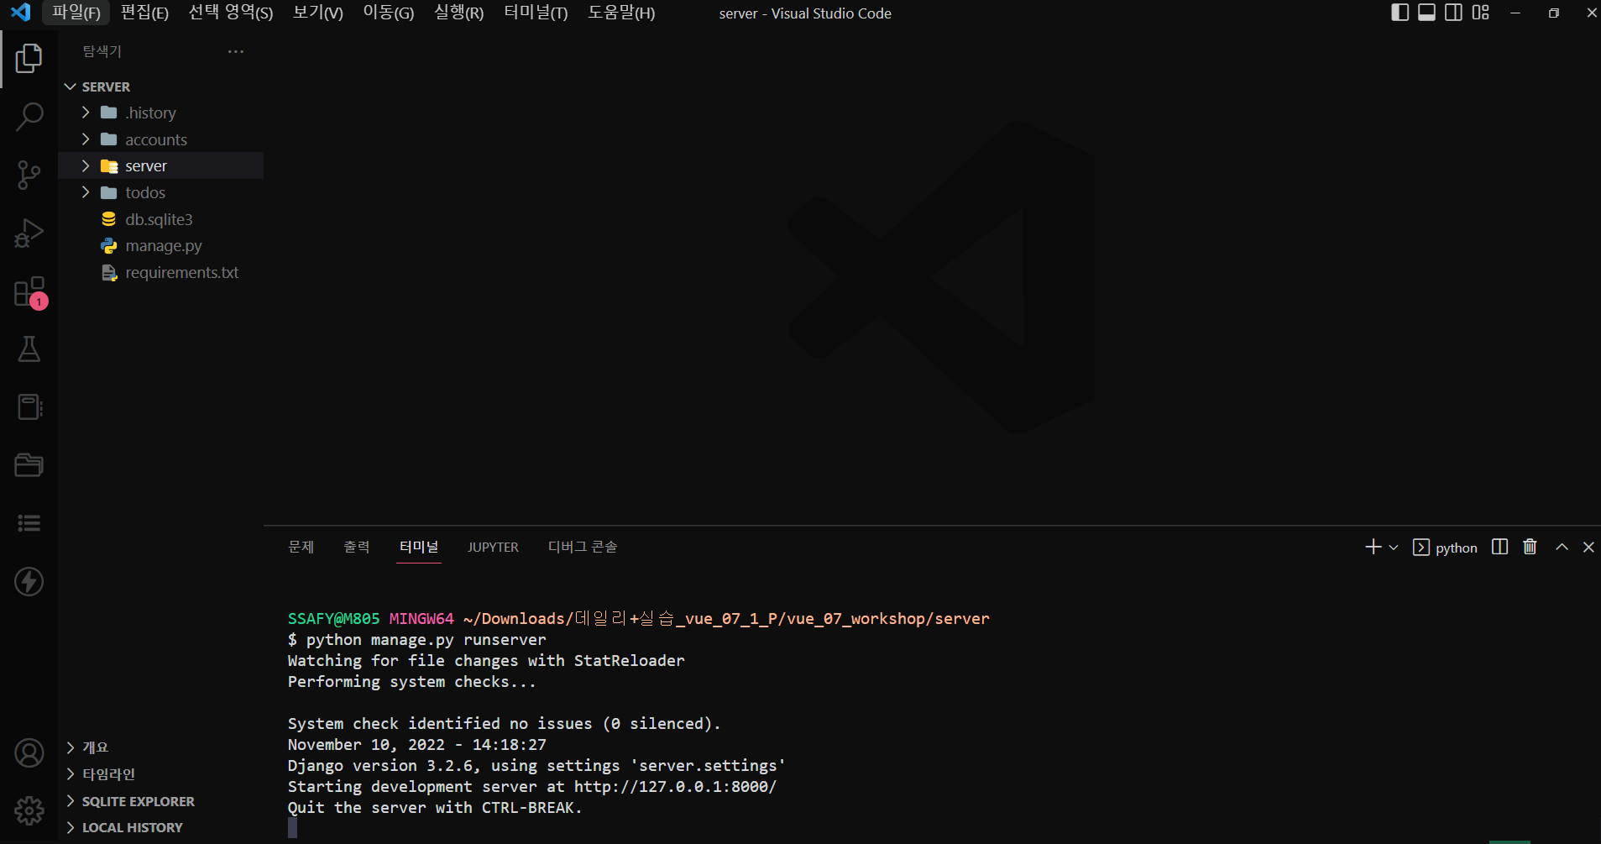The height and width of the screenshot is (844, 1601).
Task: Expand the accounts folder
Action: pyautogui.click(x=160, y=139)
